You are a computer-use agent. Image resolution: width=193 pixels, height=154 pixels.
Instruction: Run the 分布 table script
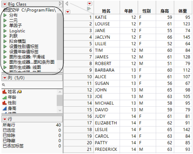pos(5,15)
